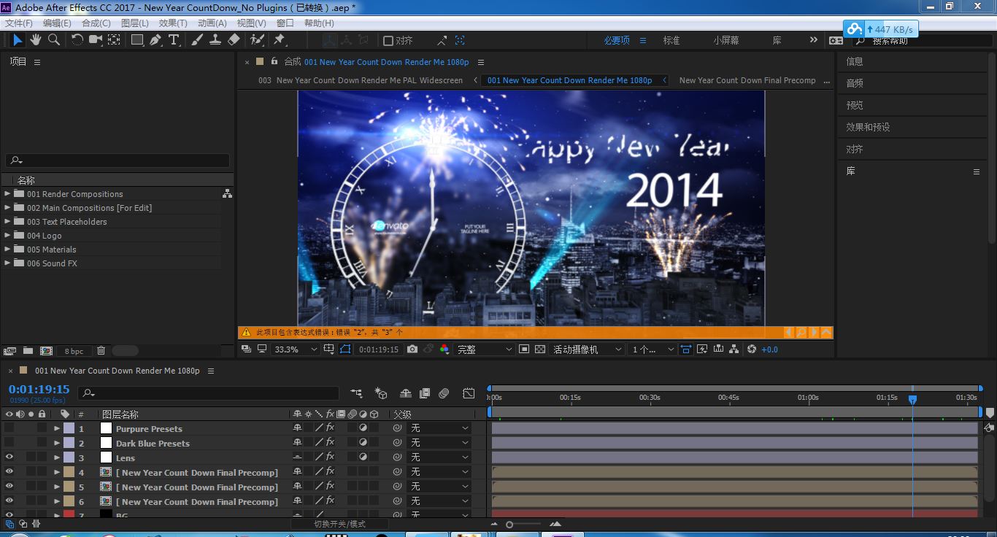Select the Roto Brush tool
997x537 pixels.
pyautogui.click(x=257, y=40)
